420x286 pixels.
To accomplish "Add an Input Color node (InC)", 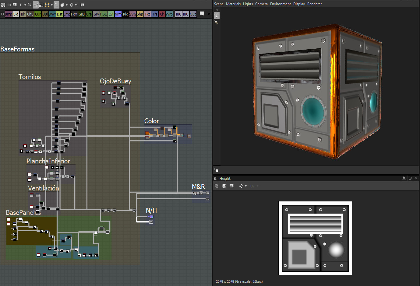I will (178, 14).
